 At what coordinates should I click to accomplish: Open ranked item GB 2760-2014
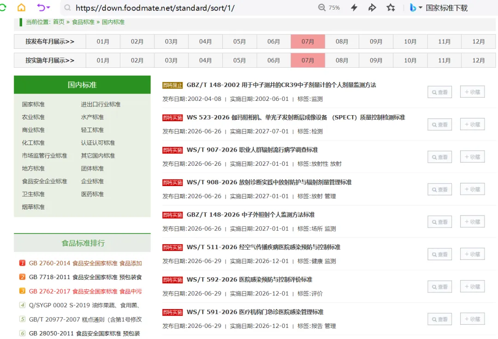[85, 263]
